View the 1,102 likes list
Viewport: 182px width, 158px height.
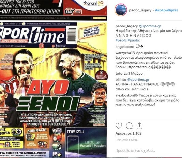pyautogui.click(x=128, y=133)
